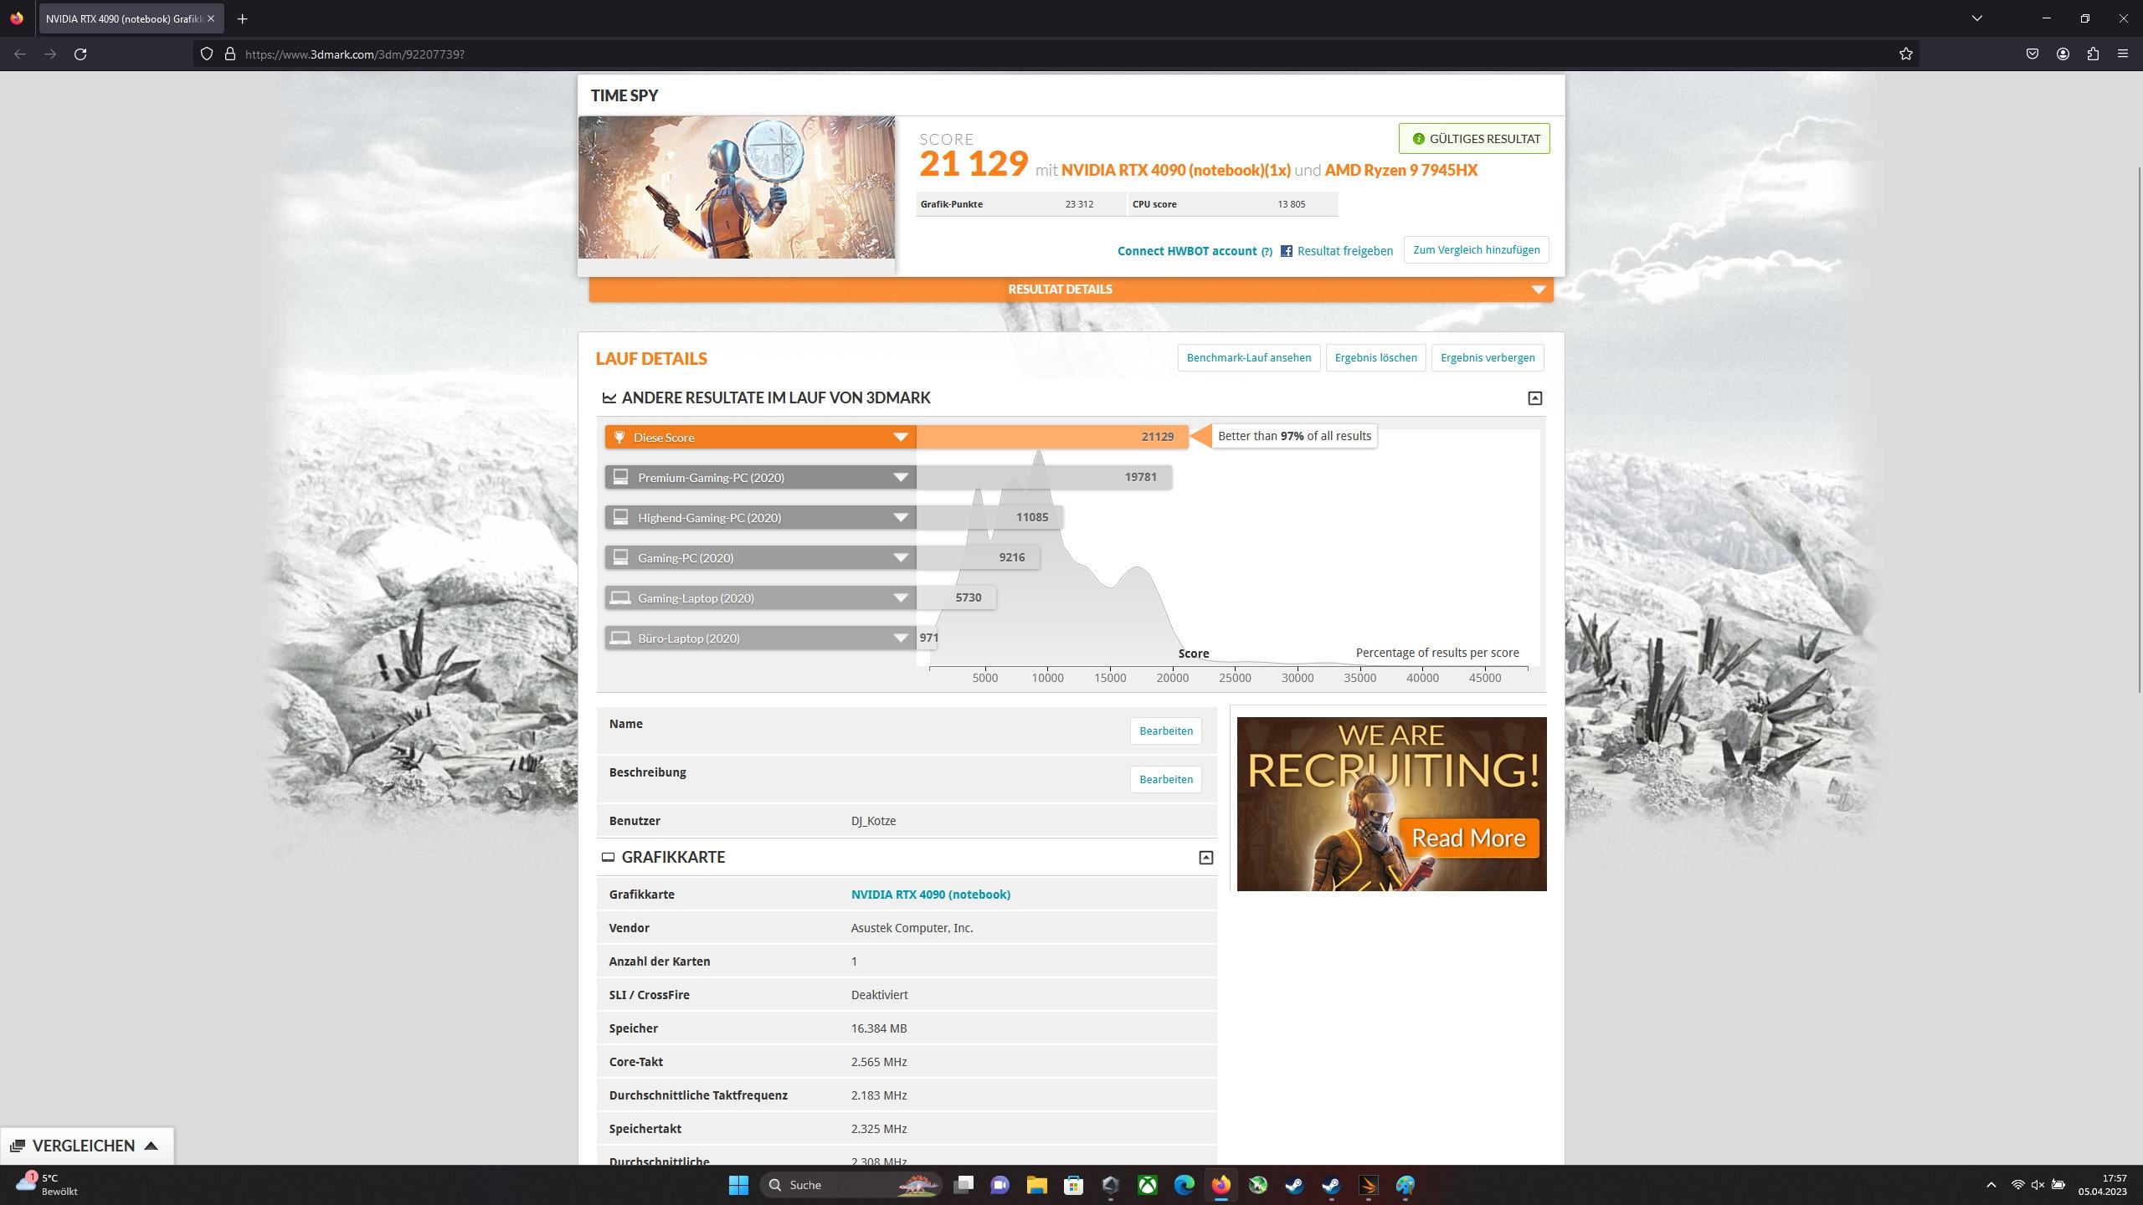Collapse the Andere Resultate section
The width and height of the screenshot is (2143, 1205).
1534,398
